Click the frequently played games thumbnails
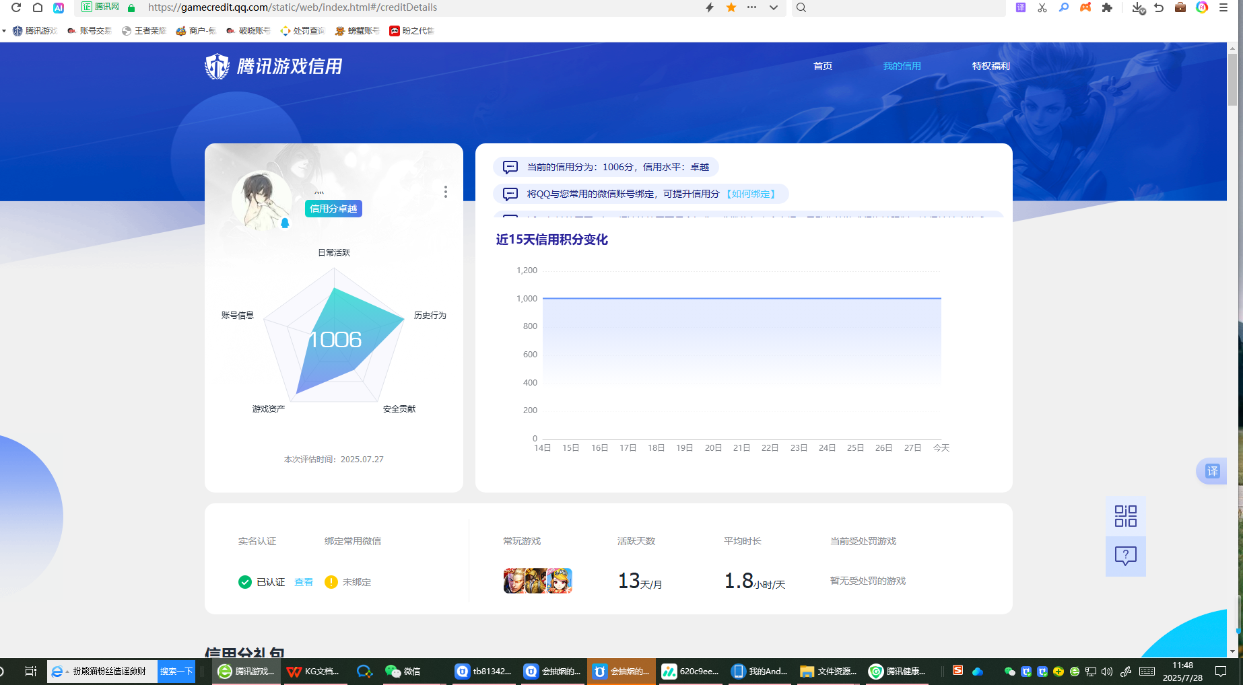 (537, 581)
